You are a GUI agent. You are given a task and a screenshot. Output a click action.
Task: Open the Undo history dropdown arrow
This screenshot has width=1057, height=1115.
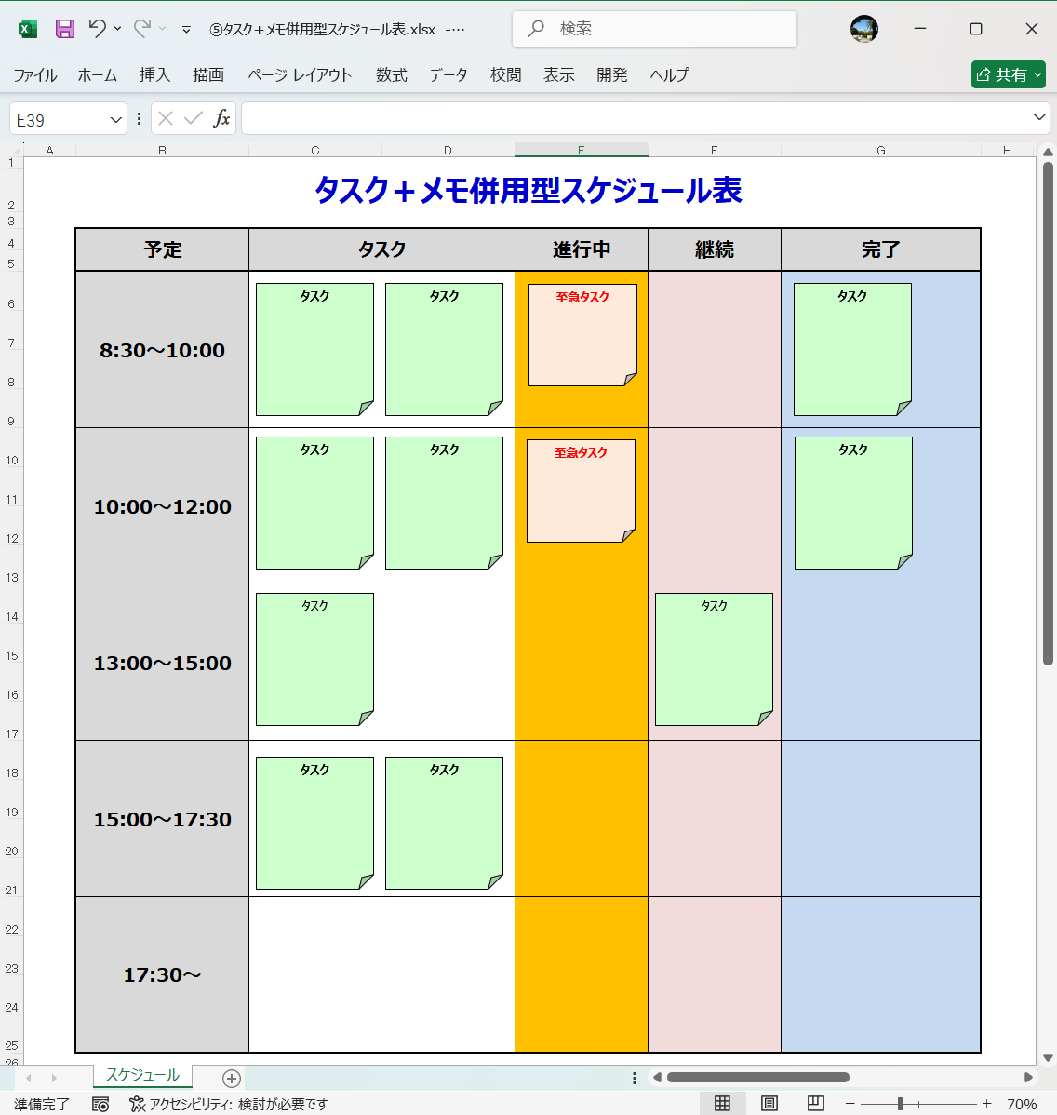(x=116, y=29)
